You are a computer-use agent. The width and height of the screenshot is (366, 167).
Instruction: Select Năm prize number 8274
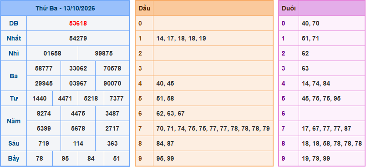pyautogui.click(x=44, y=113)
